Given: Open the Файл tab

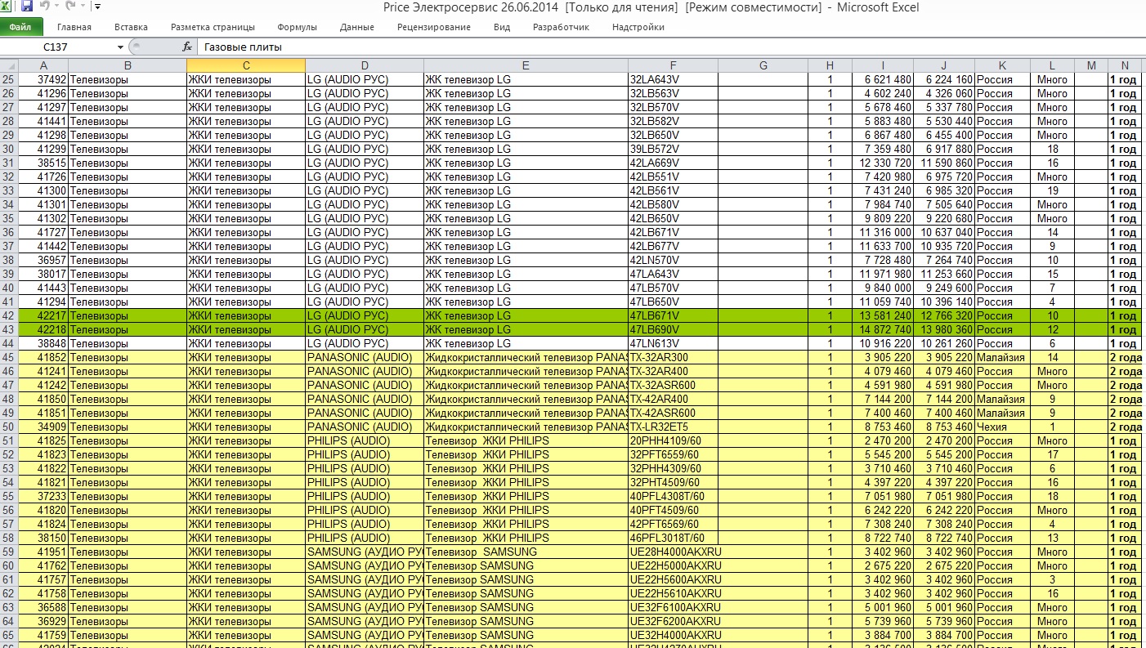Looking at the screenshot, I should tap(20, 27).
